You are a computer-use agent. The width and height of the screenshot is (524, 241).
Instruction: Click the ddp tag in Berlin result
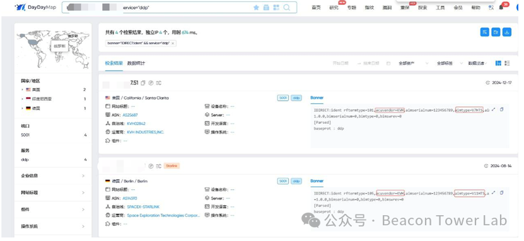[296, 181]
